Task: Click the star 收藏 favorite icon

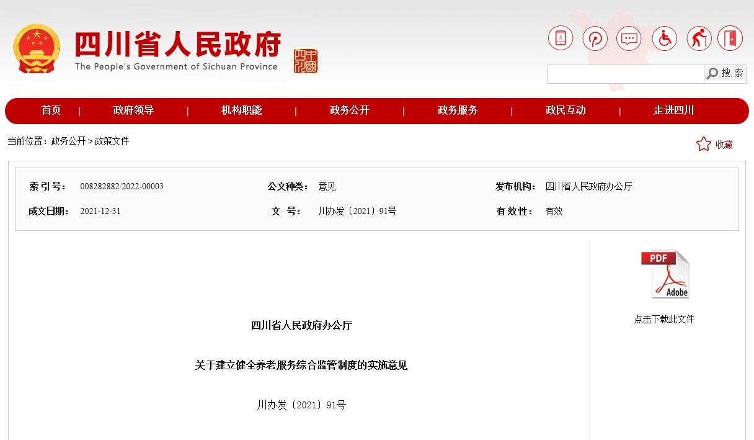Action: [x=704, y=145]
